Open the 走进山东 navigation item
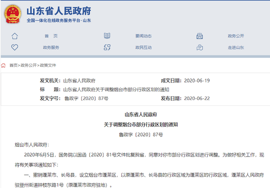 tap(236, 48)
